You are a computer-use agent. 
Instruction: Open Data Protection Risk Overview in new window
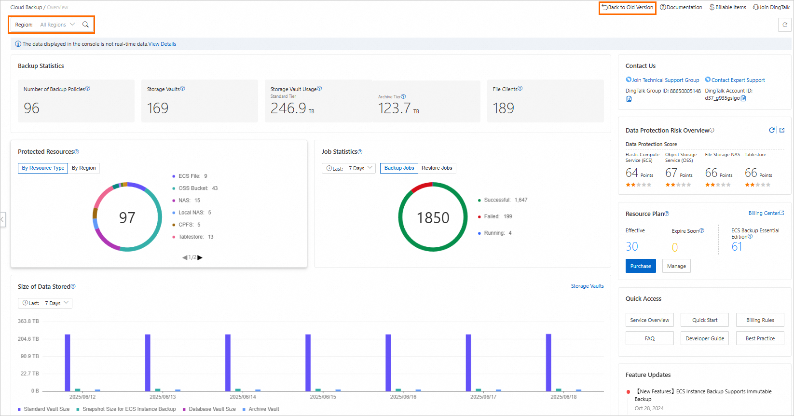(782, 130)
